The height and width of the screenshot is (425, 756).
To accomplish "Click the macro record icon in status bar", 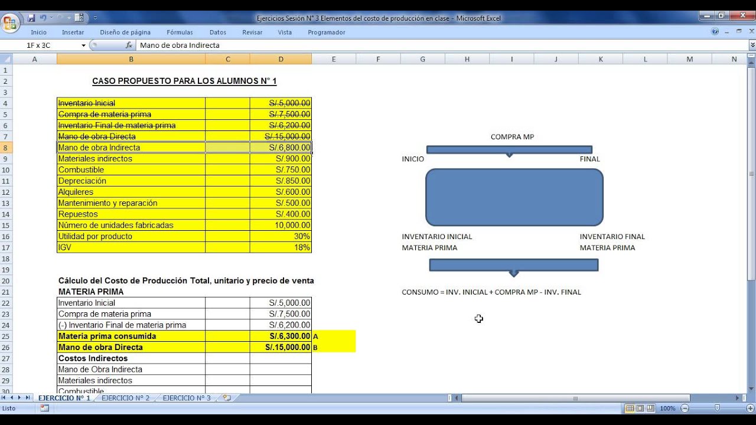I will pos(45,408).
